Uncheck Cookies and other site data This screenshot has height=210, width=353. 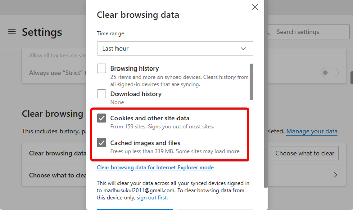pos(102,118)
